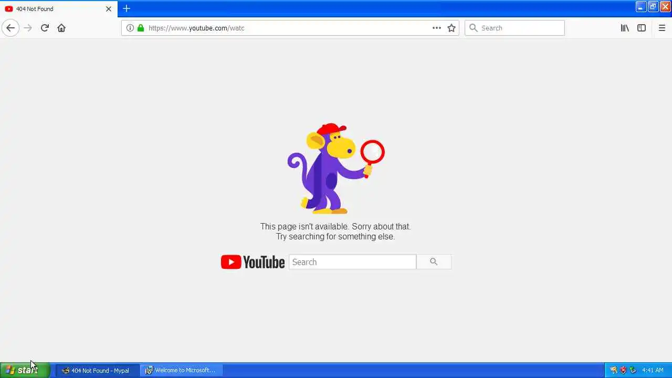Click the green secure connection padlock
Screen dimensions: 672x378
pyautogui.click(x=141, y=28)
